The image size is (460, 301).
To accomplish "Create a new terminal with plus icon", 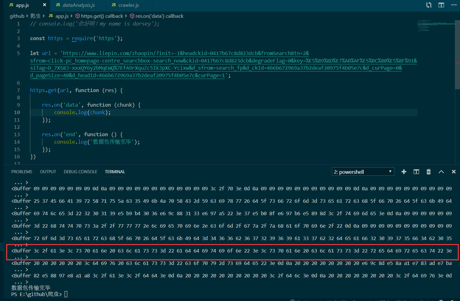I will (x=404, y=172).
